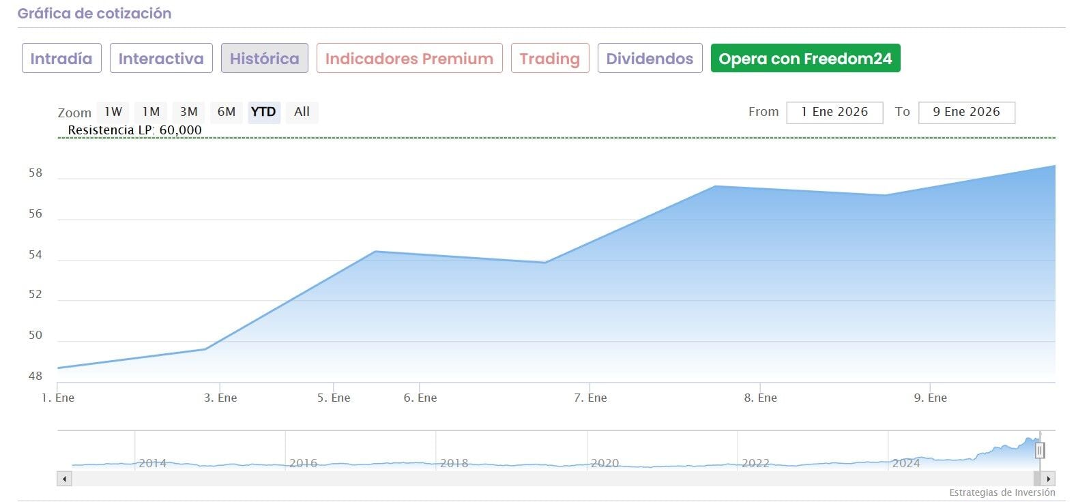
Task: Open Indicadores Premium tab
Action: [x=409, y=59]
